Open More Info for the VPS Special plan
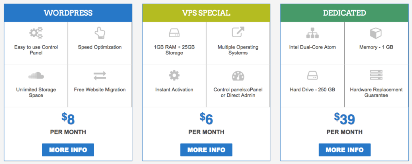 click(206, 150)
